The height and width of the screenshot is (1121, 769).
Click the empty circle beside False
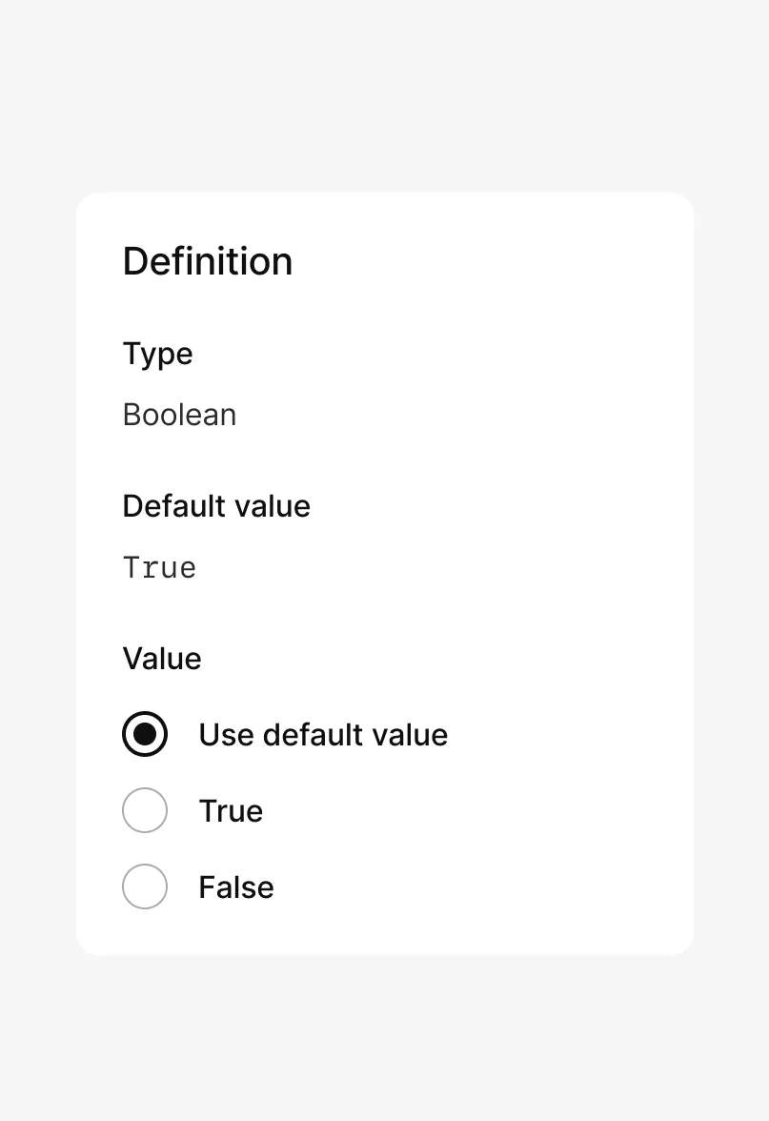[145, 887]
